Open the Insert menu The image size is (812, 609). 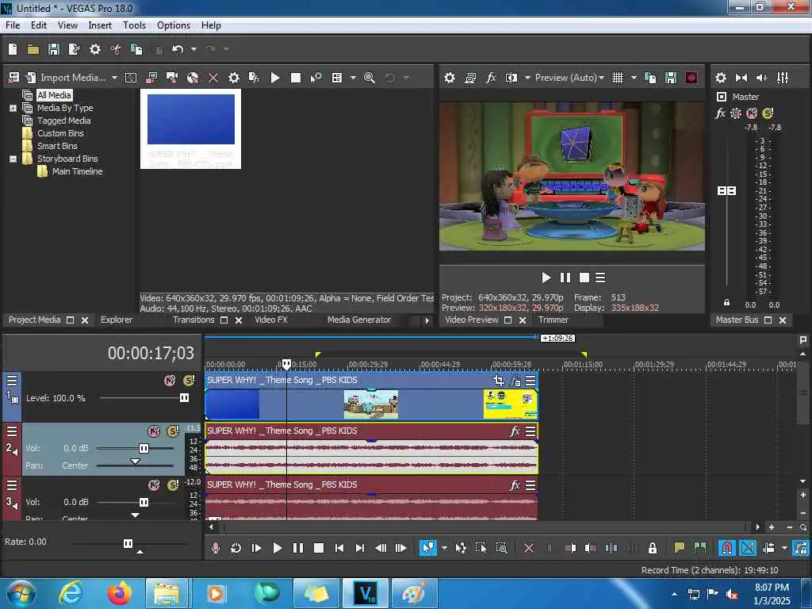tap(100, 25)
